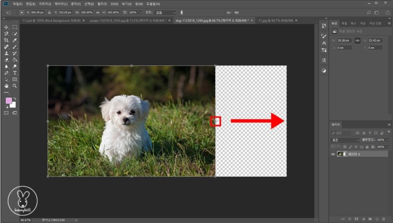
Task: Select the Eraser tool
Action: pos(6,60)
